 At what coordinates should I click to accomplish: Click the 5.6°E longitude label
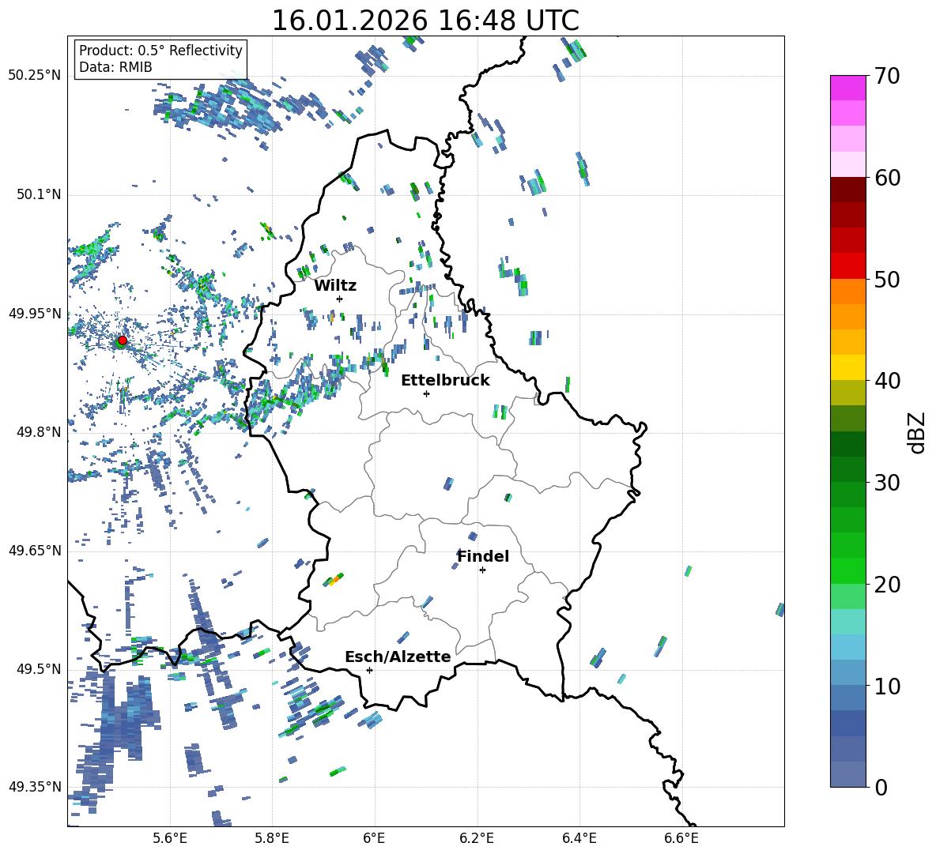(170, 838)
